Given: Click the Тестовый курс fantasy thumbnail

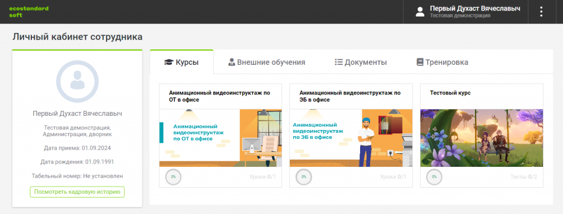Looking at the screenshot, I should pos(482,138).
